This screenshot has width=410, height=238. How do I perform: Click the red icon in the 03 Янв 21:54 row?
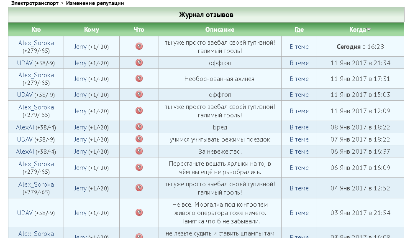pyautogui.click(x=139, y=213)
